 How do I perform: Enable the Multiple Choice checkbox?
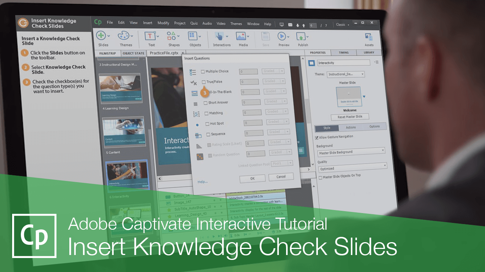pyautogui.click(x=203, y=71)
